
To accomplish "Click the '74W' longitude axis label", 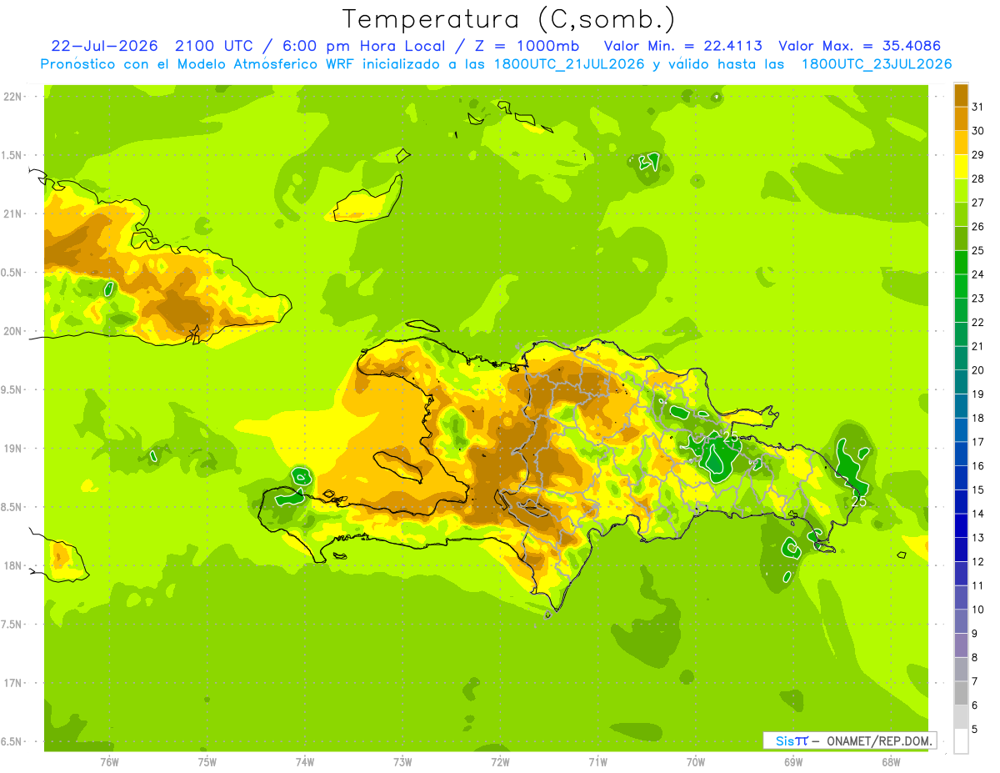I will pos(304,762).
